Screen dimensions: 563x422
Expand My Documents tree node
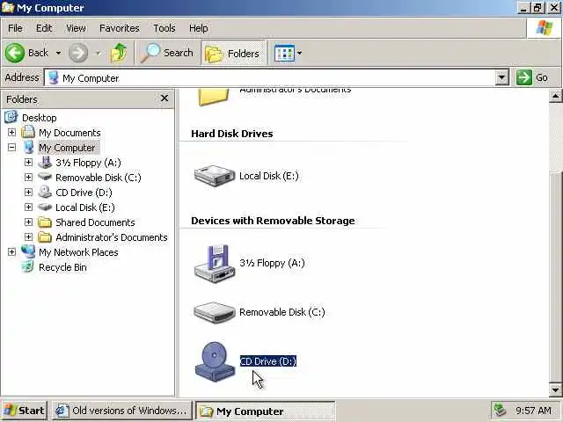11,133
